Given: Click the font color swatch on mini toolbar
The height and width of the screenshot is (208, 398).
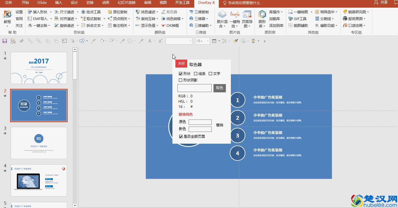Looking at the screenshot, I should [149, 41].
